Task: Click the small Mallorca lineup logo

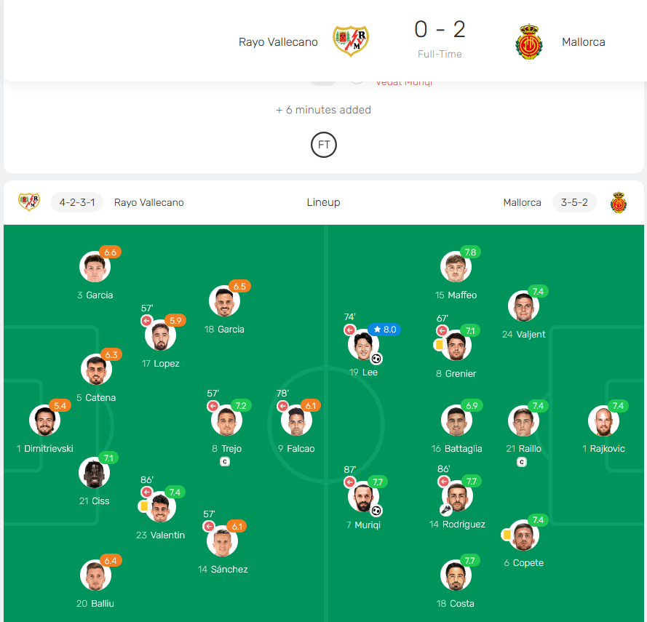Action: coord(619,202)
